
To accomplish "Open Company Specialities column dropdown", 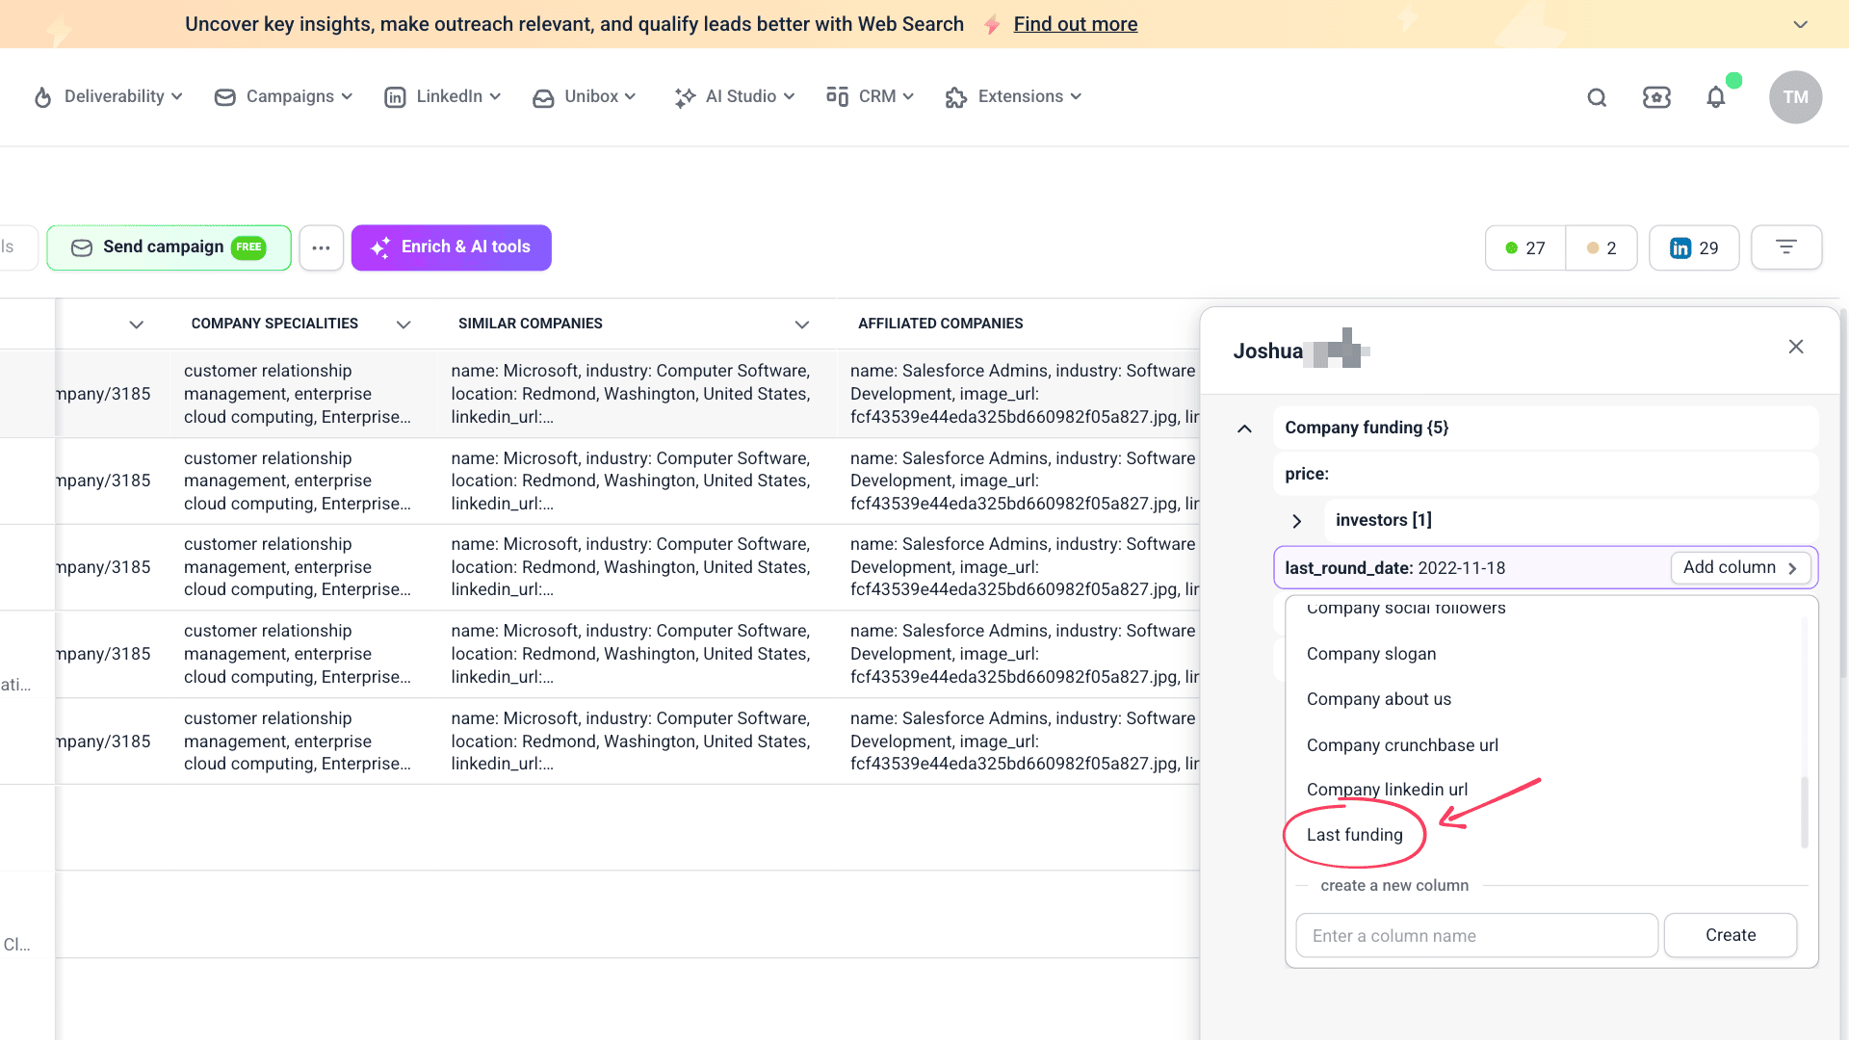I will point(404,325).
